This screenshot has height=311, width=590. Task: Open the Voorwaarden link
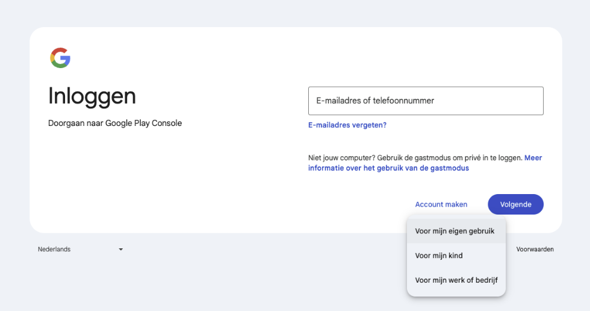[535, 250]
